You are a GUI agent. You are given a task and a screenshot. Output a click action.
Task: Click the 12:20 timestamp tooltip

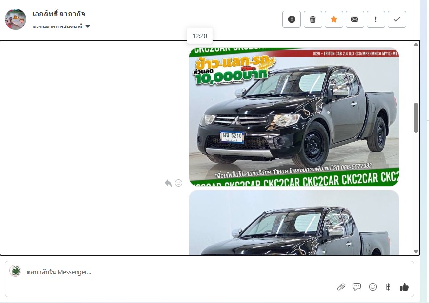click(200, 36)
